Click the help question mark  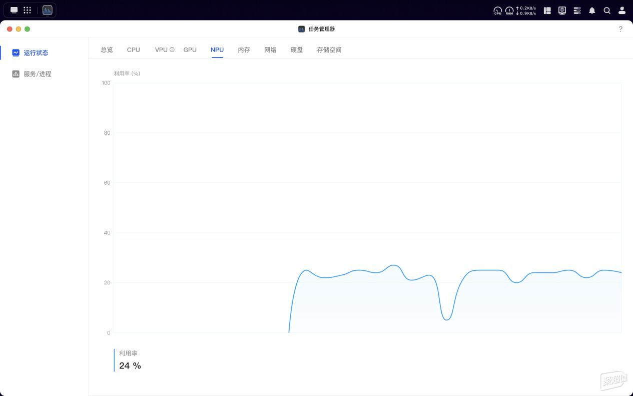click(x=620, y=29)
